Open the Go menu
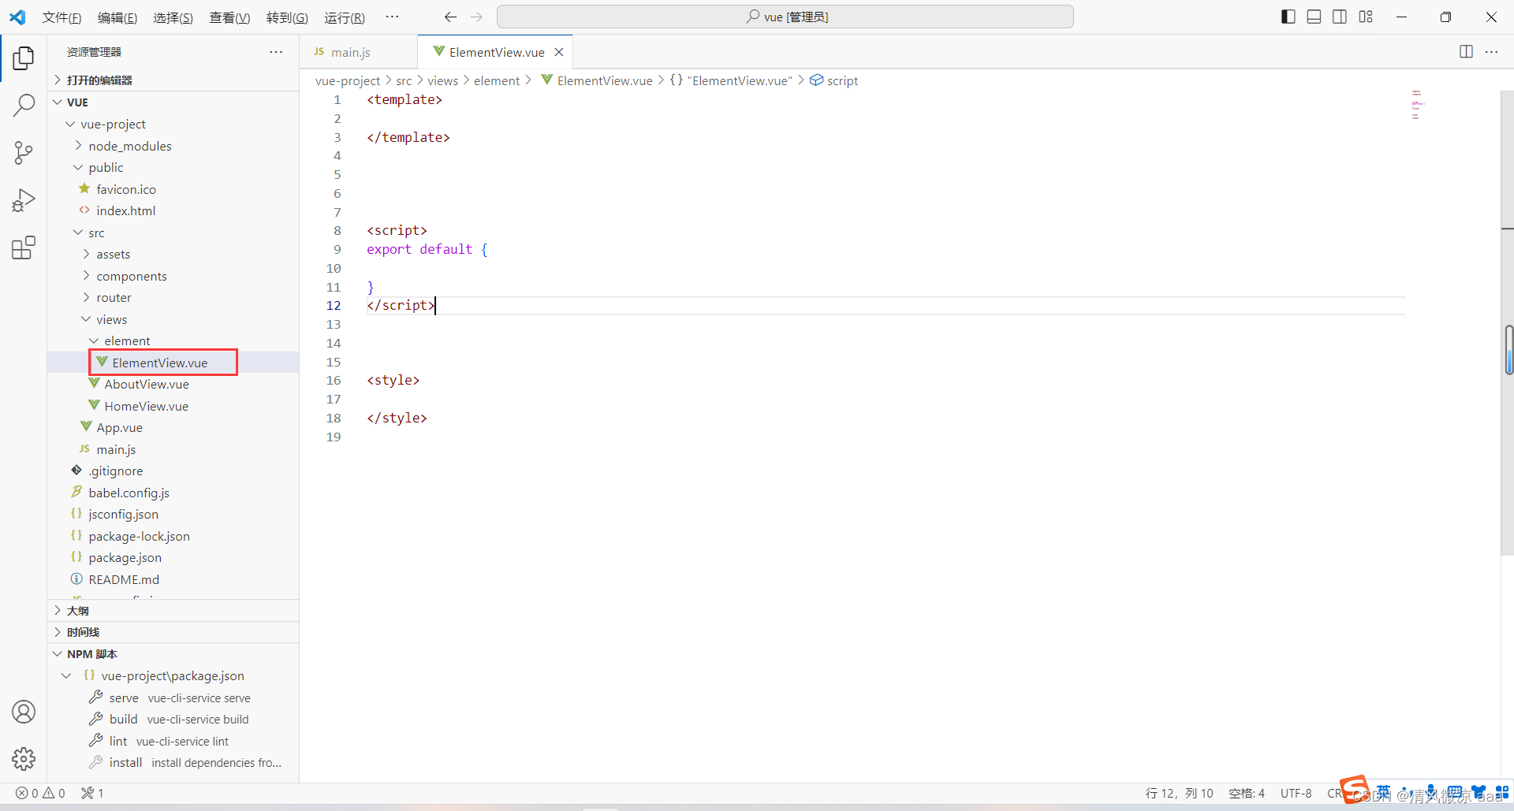Screen dimensions: 1514x811 (287, 17)
